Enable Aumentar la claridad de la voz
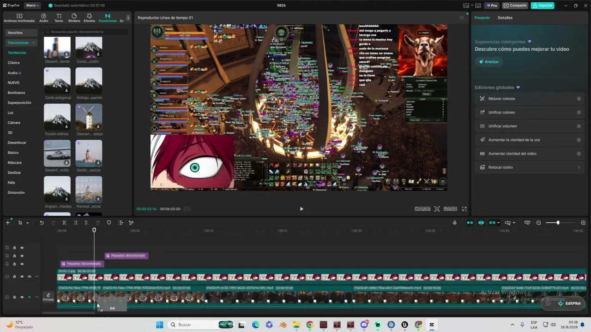Screen dimensions: 591x332 pyautogui.click(x=579, y=140)
